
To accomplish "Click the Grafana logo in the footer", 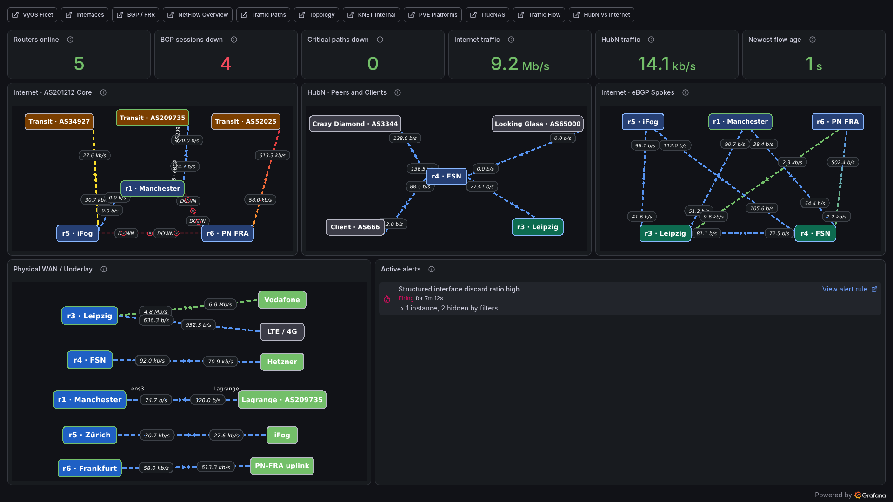I will [x=870, y=495].
